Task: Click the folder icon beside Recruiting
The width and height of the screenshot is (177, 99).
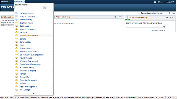Action: click(x=17, y=32)
